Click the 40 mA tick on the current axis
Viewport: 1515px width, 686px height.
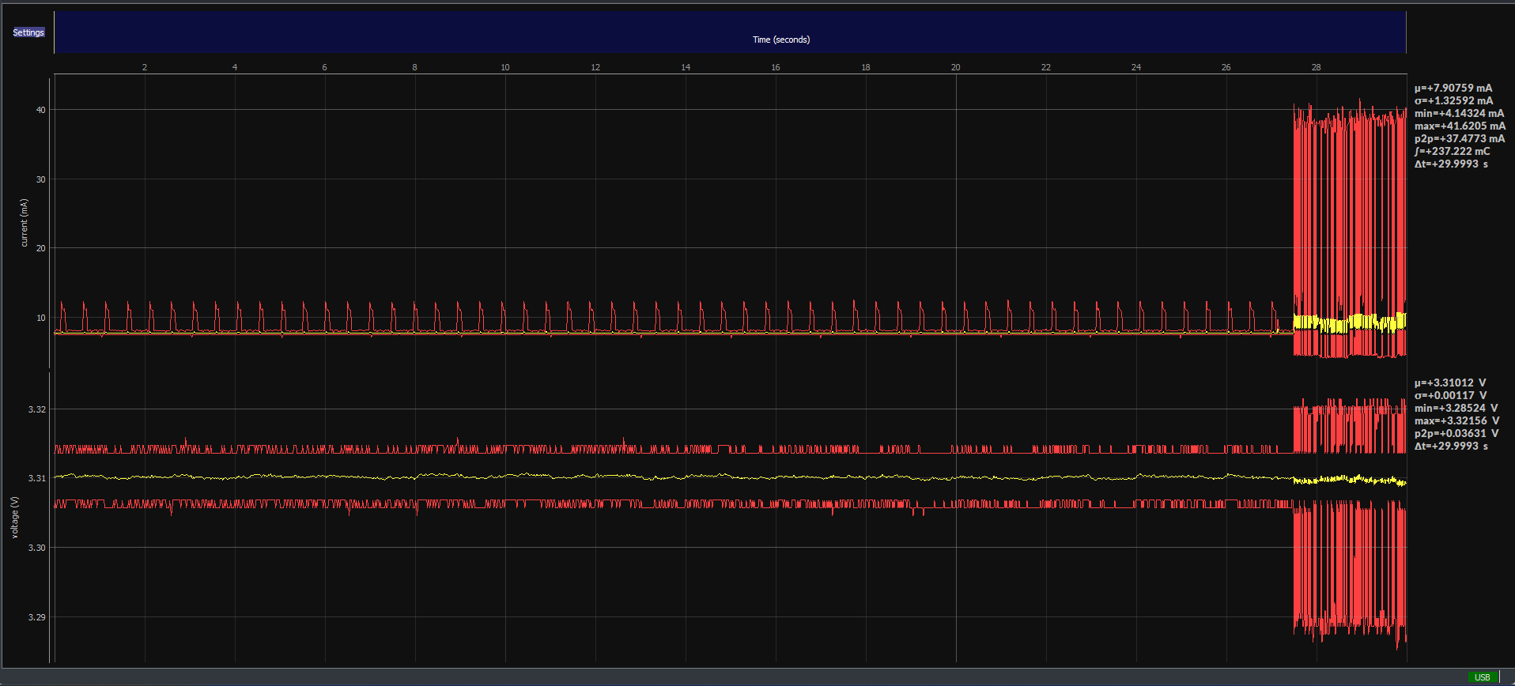coord(41,110)
